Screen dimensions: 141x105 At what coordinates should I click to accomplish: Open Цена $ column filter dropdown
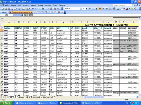(x=92, y=28)
